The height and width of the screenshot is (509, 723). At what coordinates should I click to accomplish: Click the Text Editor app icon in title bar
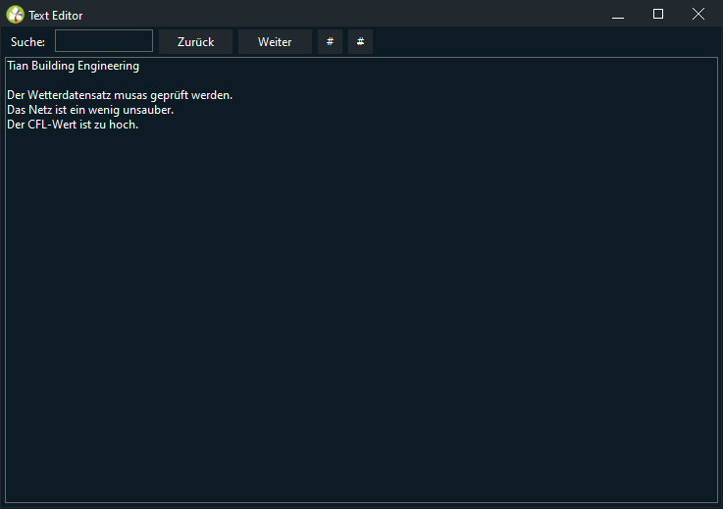(15, 15)
